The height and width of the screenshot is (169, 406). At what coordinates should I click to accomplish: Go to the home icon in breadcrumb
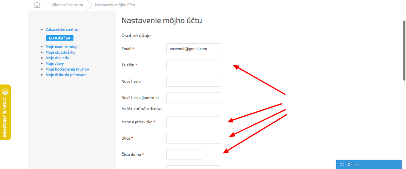coord(37,5)
